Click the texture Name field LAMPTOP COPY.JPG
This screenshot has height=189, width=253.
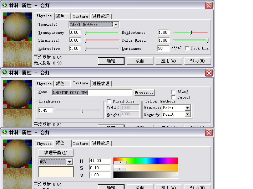(92, 93)
